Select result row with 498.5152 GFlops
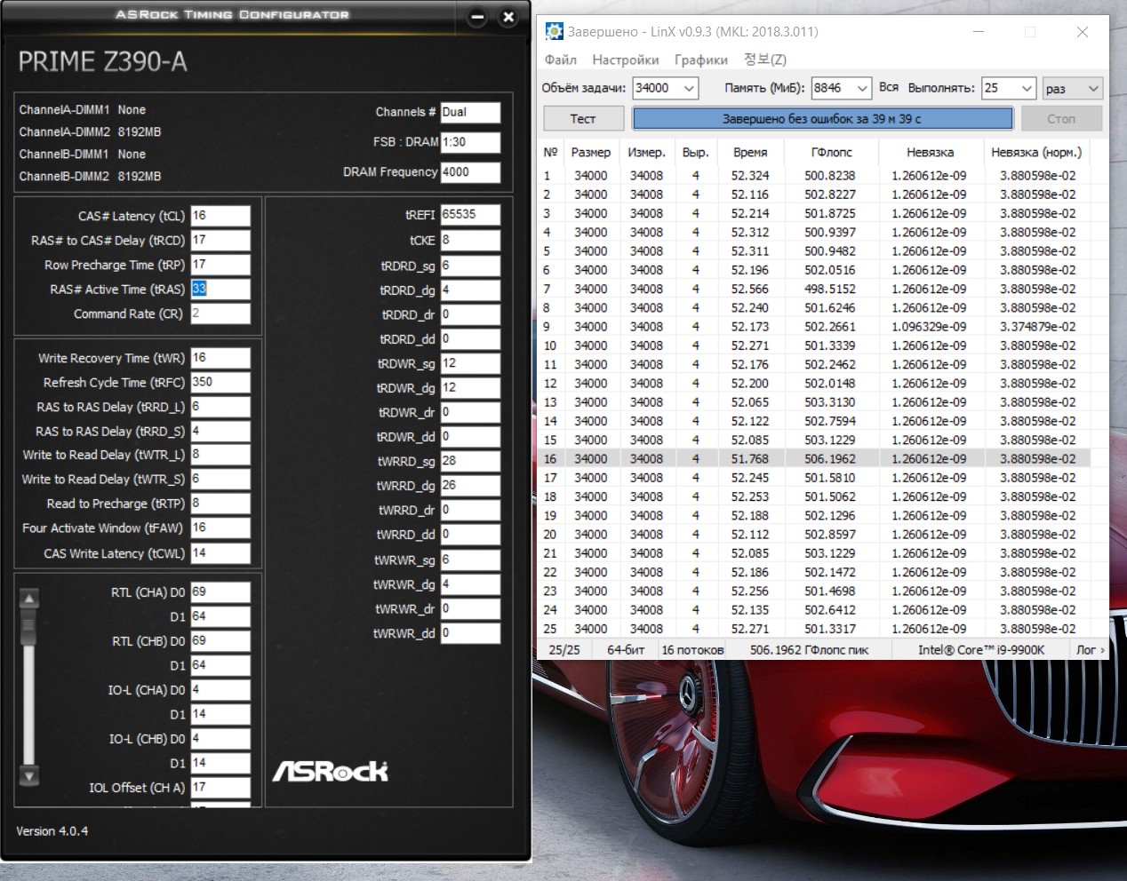This screenshot has width=1127, height=881. (815, 289)
